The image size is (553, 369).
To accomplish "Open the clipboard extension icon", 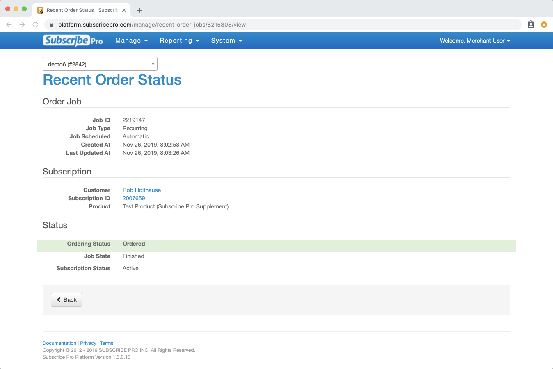I will (x=530, y=25).
